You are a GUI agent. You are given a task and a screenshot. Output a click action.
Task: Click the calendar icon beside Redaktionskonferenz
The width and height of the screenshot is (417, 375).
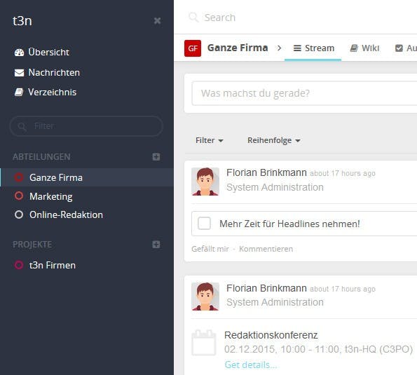[204, 343]
